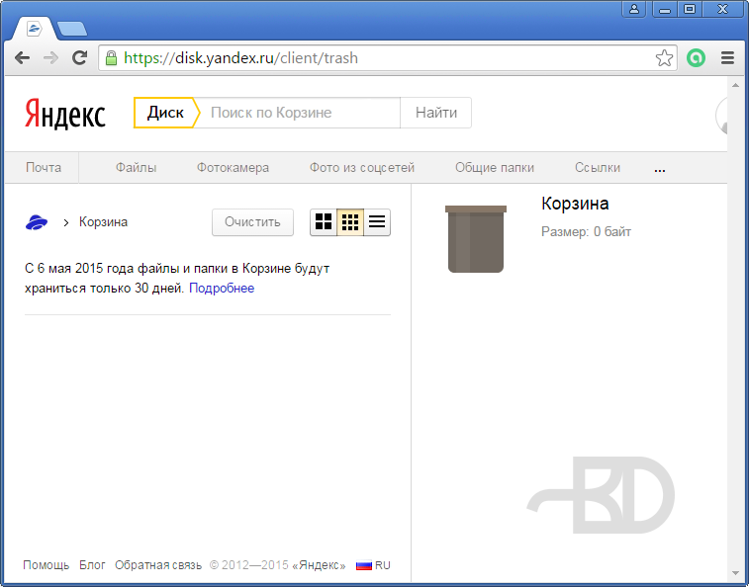
Task: Click the Яндекс logo
Action: point(65,114)
